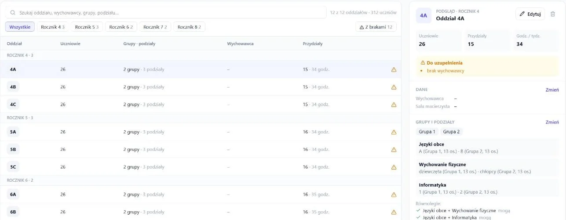Filter by Rocznik 5
The image size is (566, 220).
87,27
